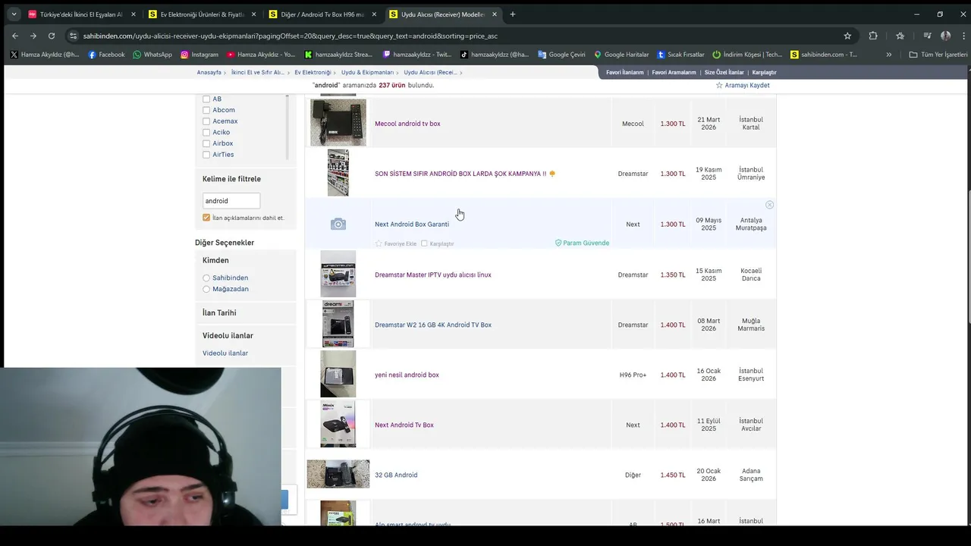Open the yeni nesil android box listing
Screen dimensions: 971x546
pyautogui.click(x=407, y=375)
